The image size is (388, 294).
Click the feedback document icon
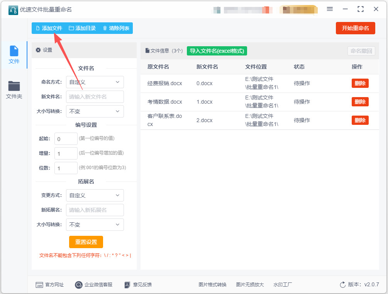[127, 285]
